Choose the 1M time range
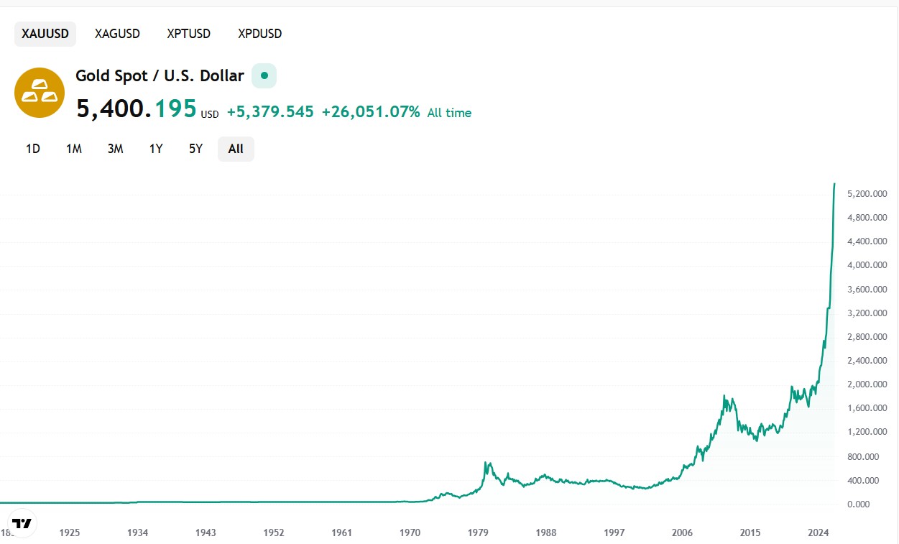 [74, 149]
